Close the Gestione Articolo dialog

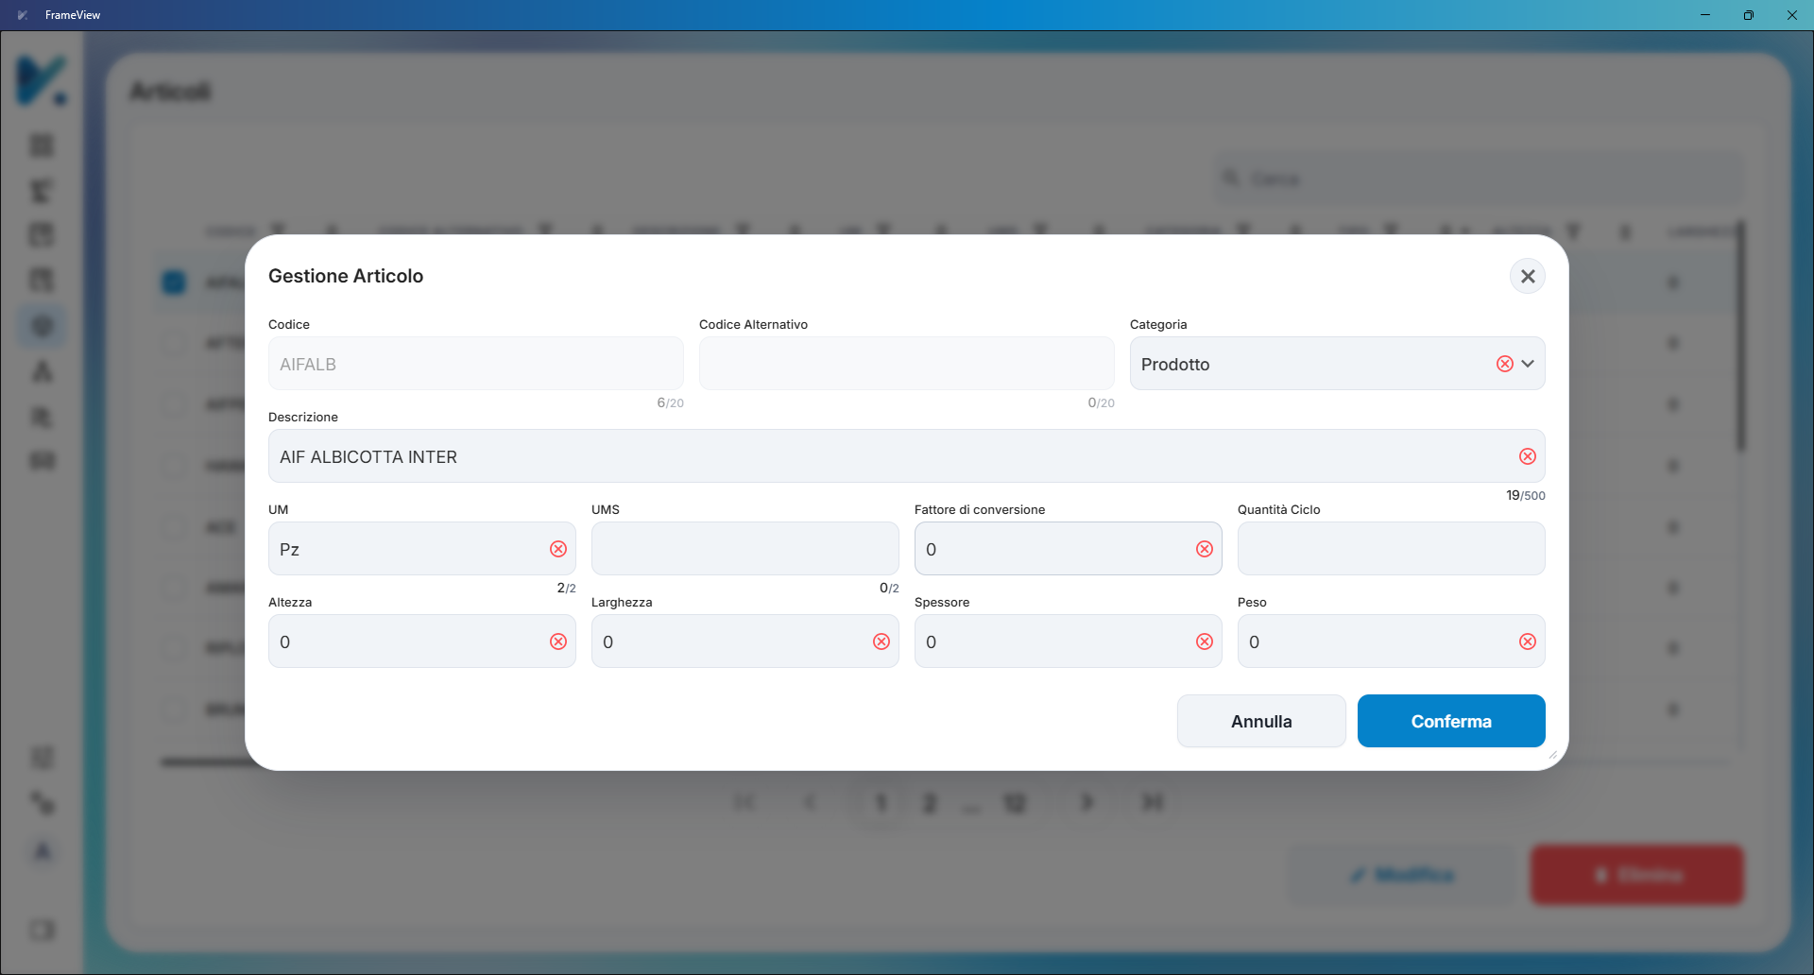(1528, 276)
